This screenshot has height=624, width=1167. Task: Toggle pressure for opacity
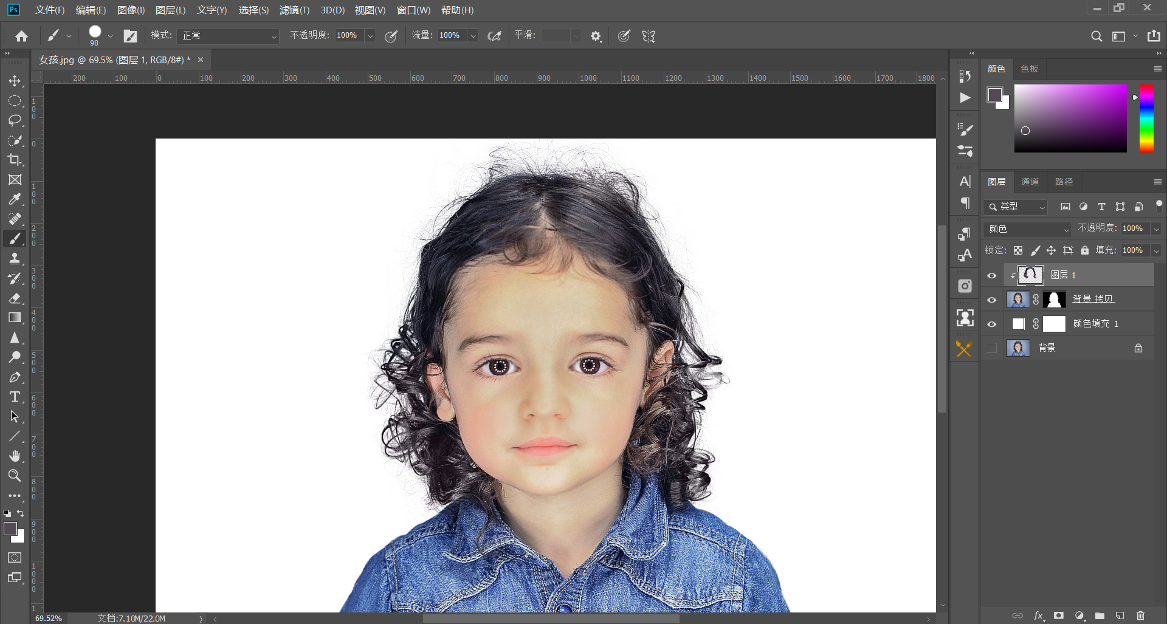point(391,36)
